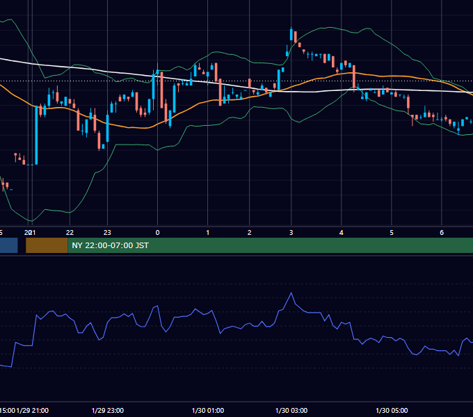This screenshot has height=417, width=473.
Task: Select the long red candle just after 4
Action: [x=354, y=77]
